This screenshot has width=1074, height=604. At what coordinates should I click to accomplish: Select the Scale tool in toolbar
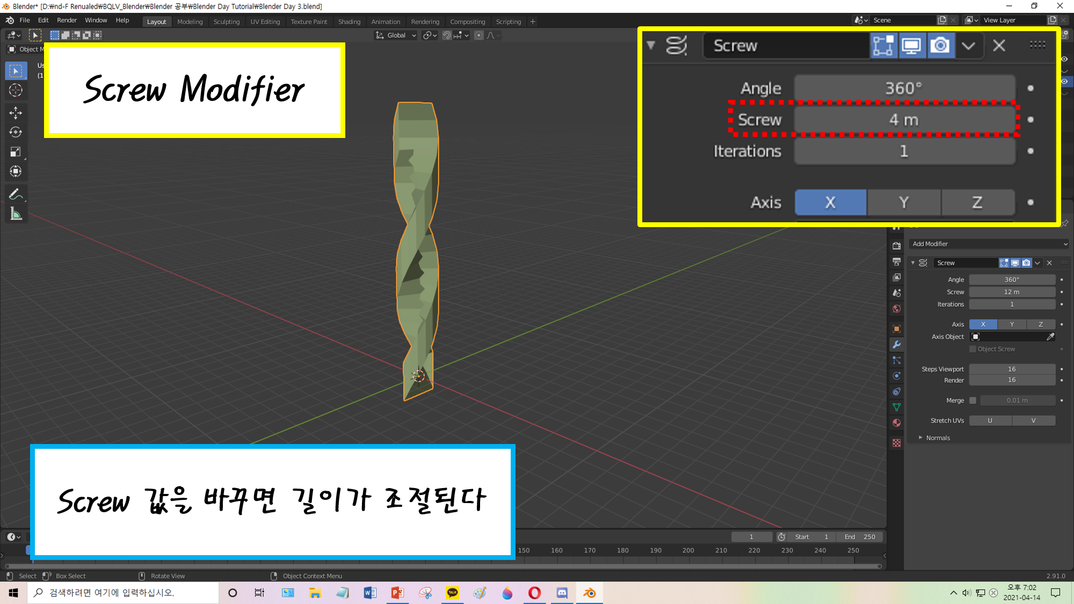point(16,152)
